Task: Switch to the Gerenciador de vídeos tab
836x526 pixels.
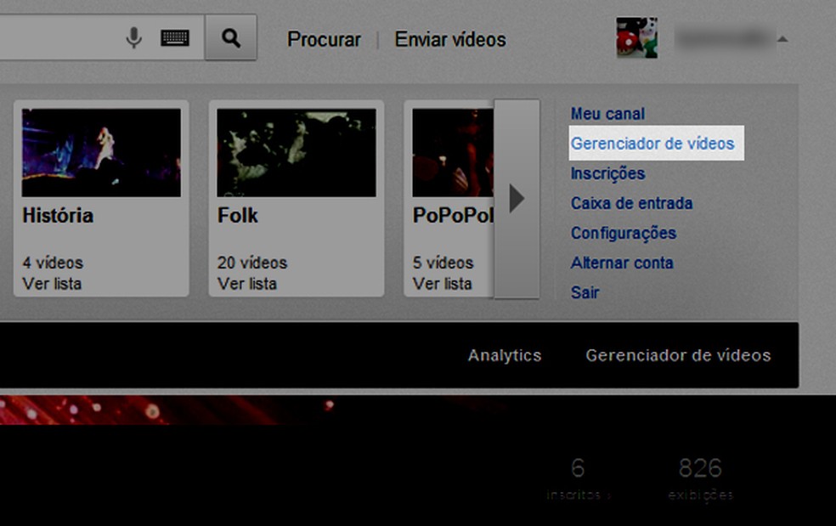Action: (x=679, y=355)
